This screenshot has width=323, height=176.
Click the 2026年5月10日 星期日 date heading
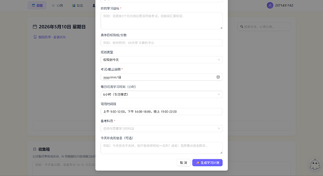point(62,27)
